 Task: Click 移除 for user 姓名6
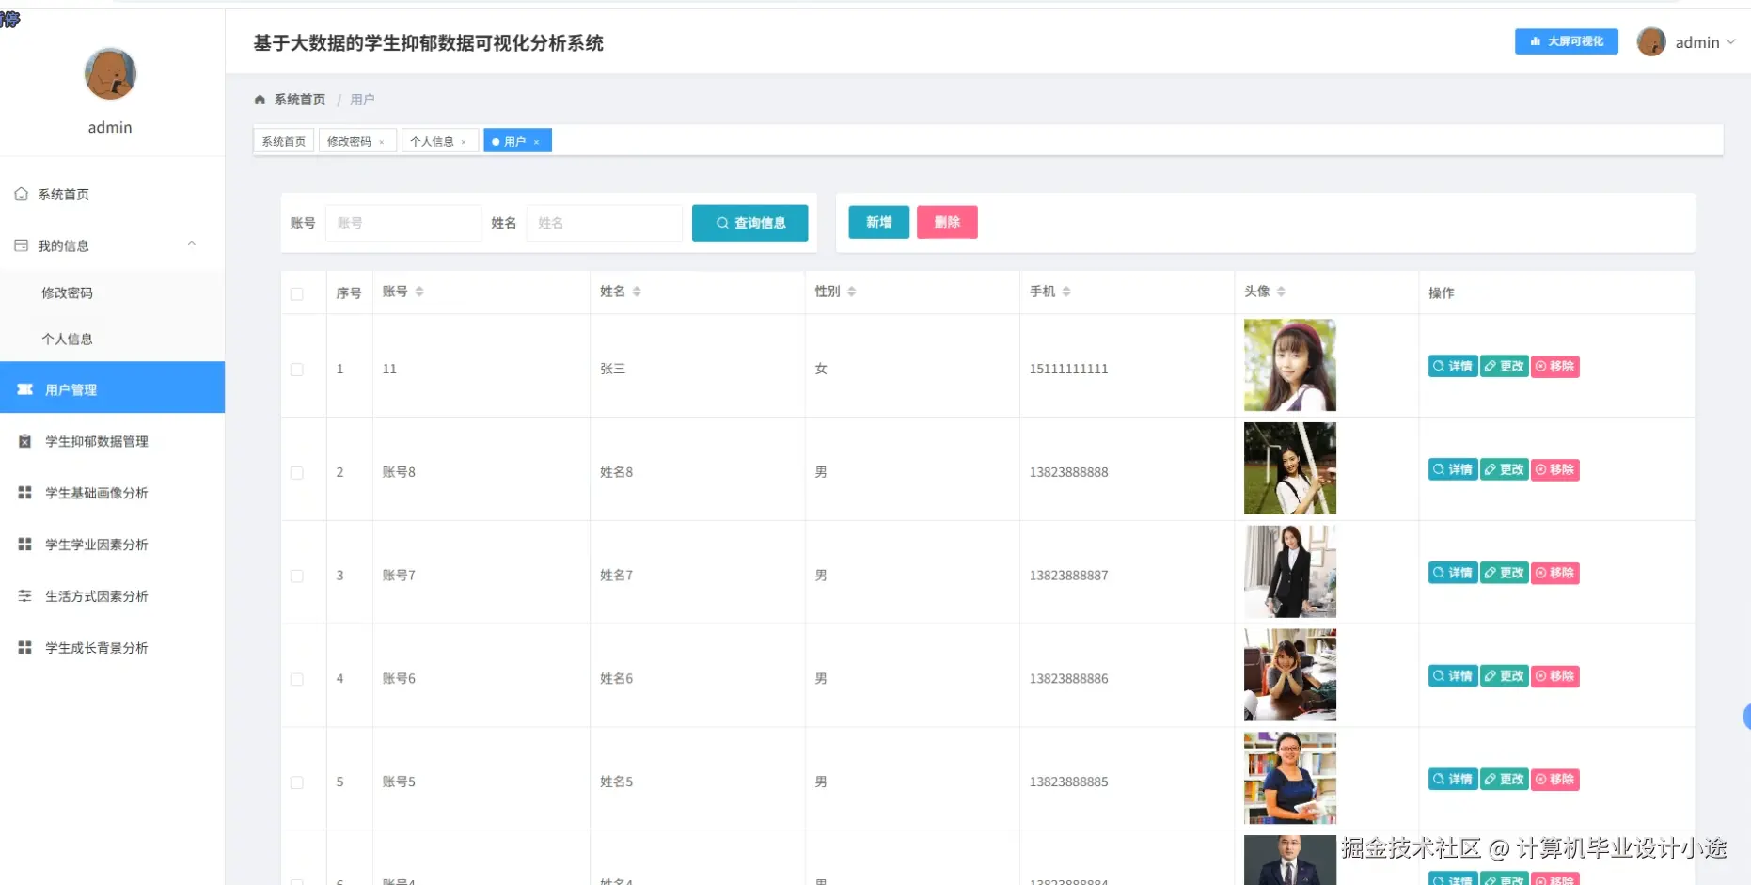point(1555,676)
